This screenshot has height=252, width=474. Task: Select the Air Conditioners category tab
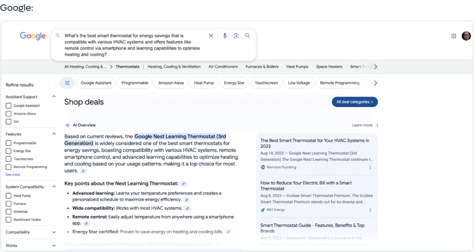[223, 67]
